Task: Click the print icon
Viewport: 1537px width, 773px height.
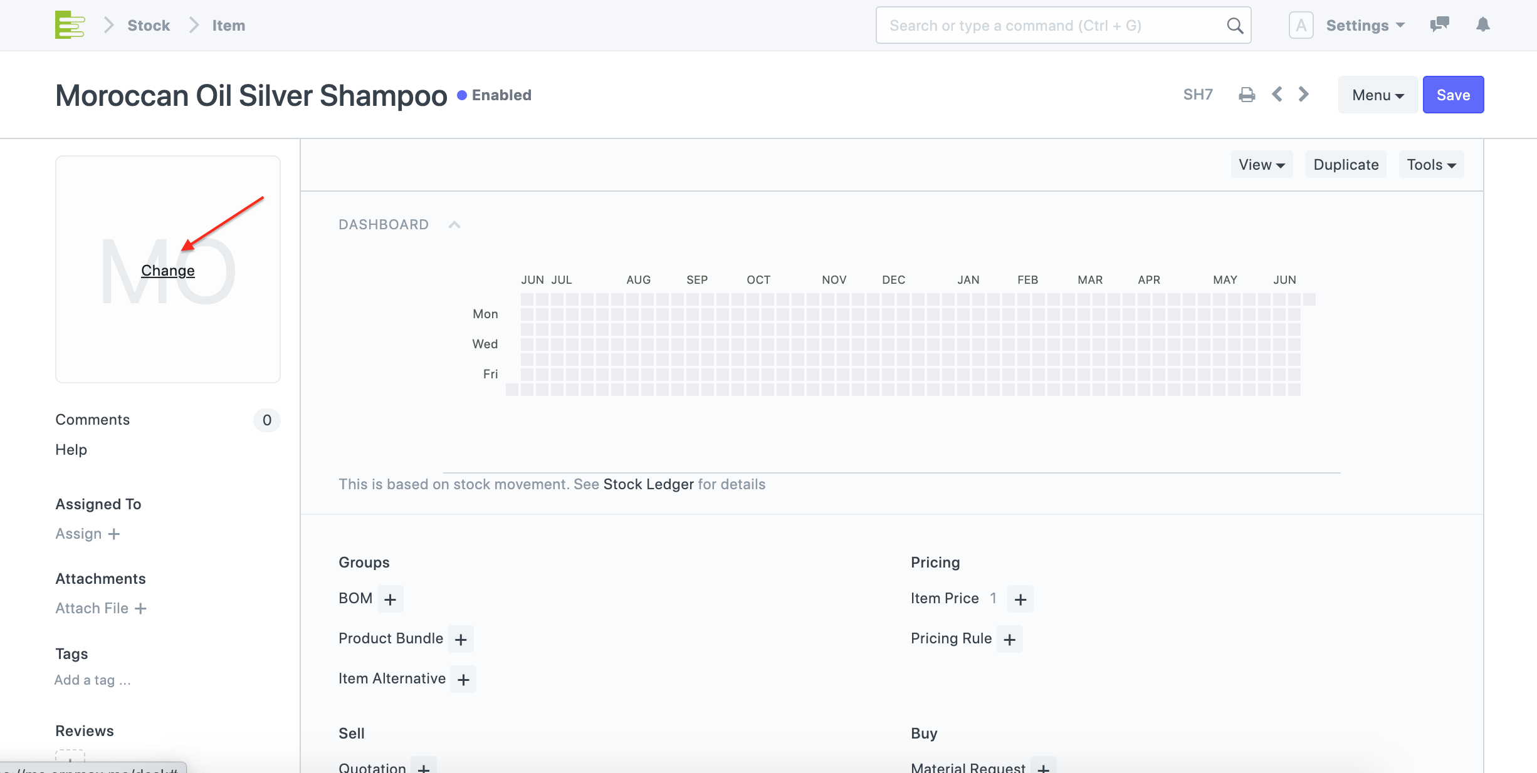Action: (1247, 95)
